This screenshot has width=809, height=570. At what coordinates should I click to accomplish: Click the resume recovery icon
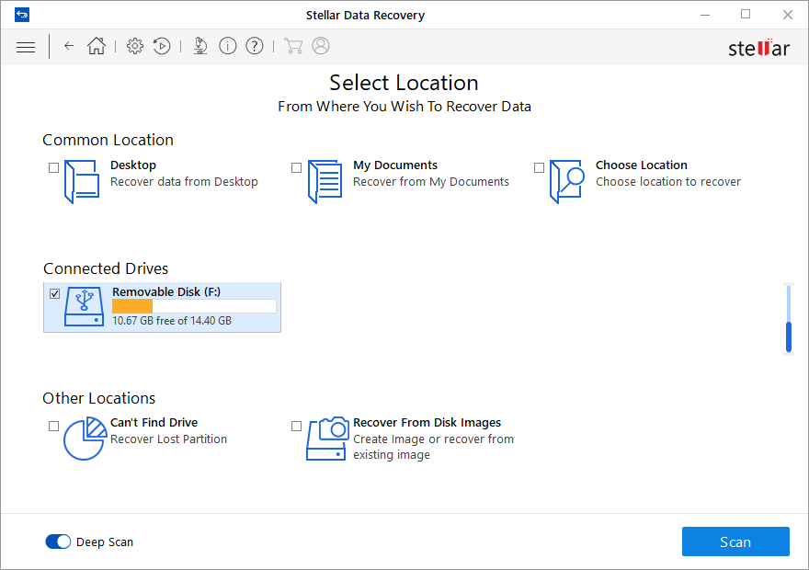(162, 46)
